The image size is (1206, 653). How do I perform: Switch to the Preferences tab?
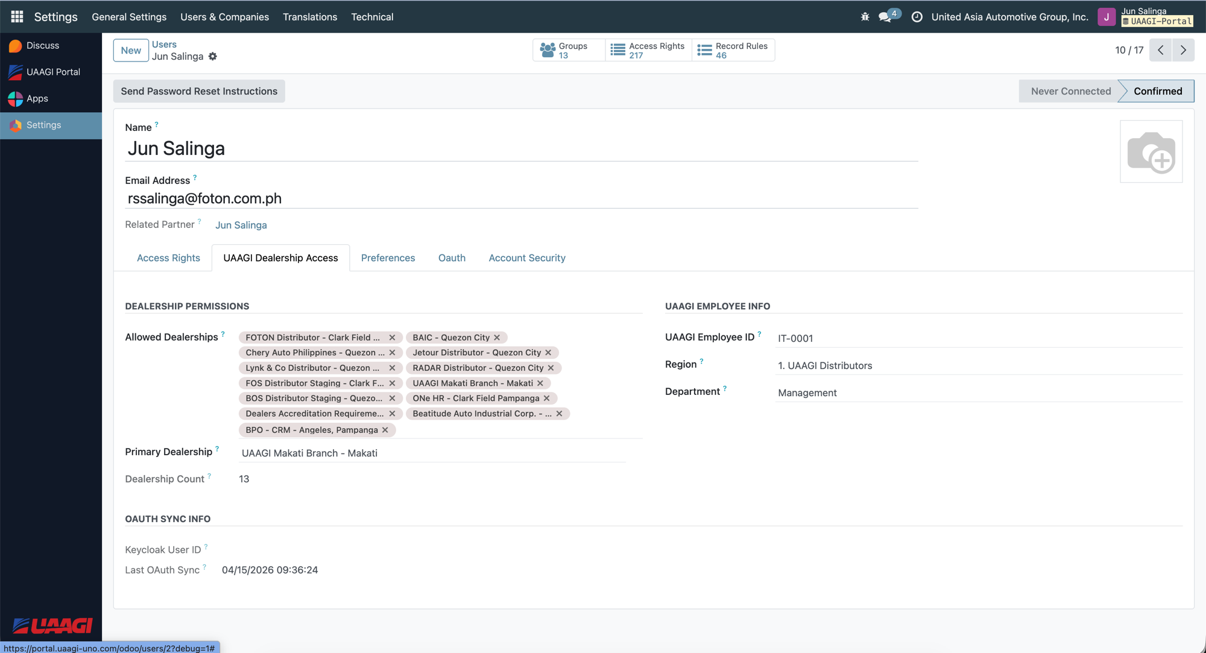388,257
